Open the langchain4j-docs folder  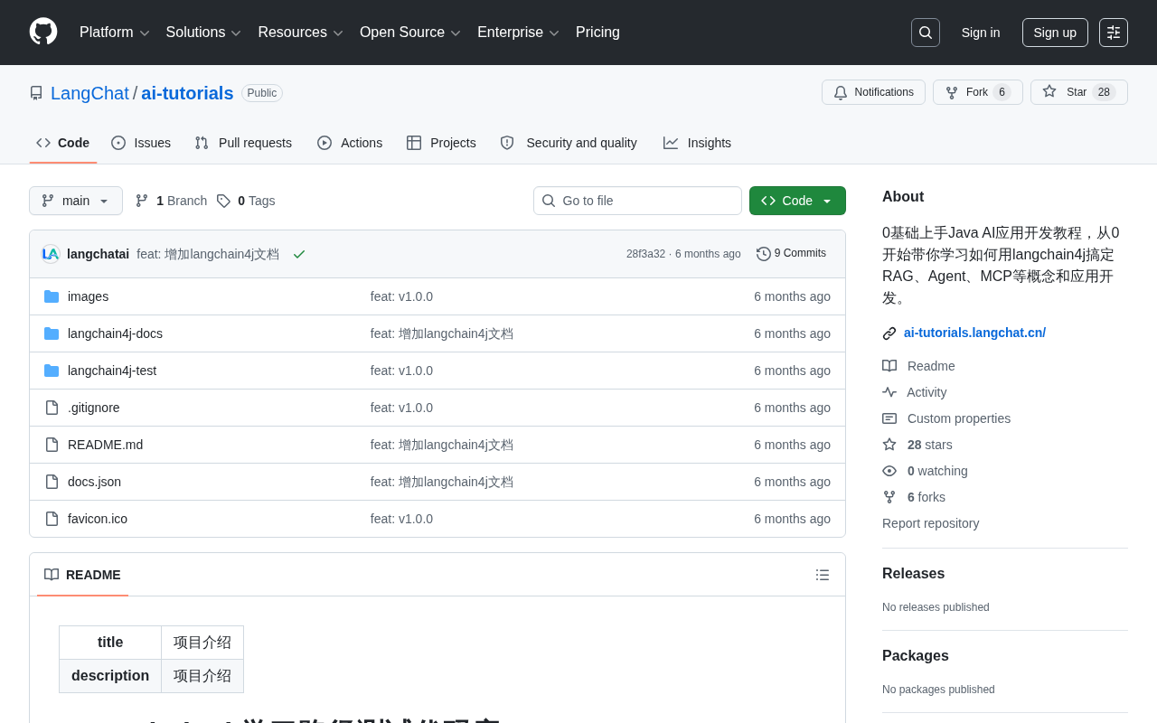[115, 333]
